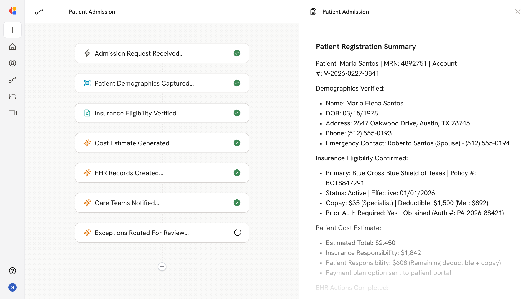Image resolution: width=532 pixels, height=299 pixels.
Task: Click the plus button in left sidebar
Action: 12,30
